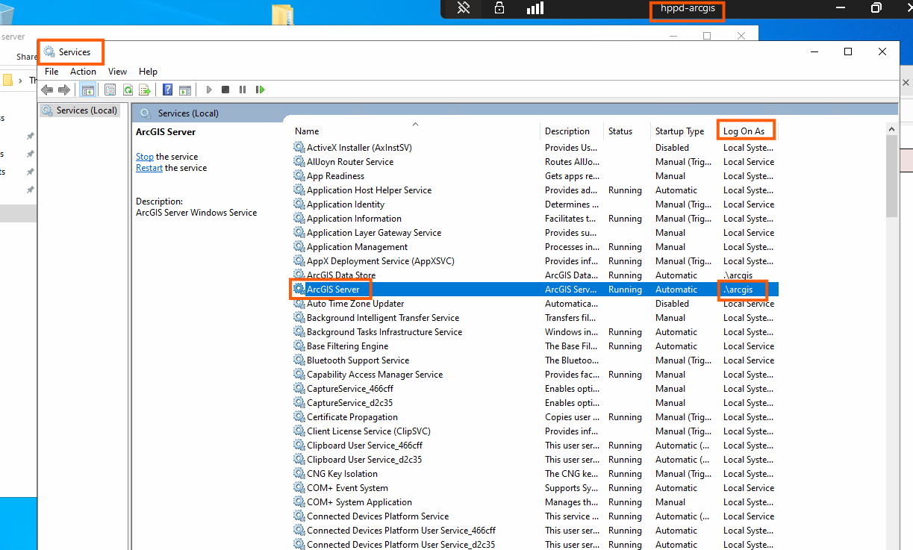Viewport: 913px width, 550px height.
Task: Click the Export List toolbar icon
Action: click(145, 90)
